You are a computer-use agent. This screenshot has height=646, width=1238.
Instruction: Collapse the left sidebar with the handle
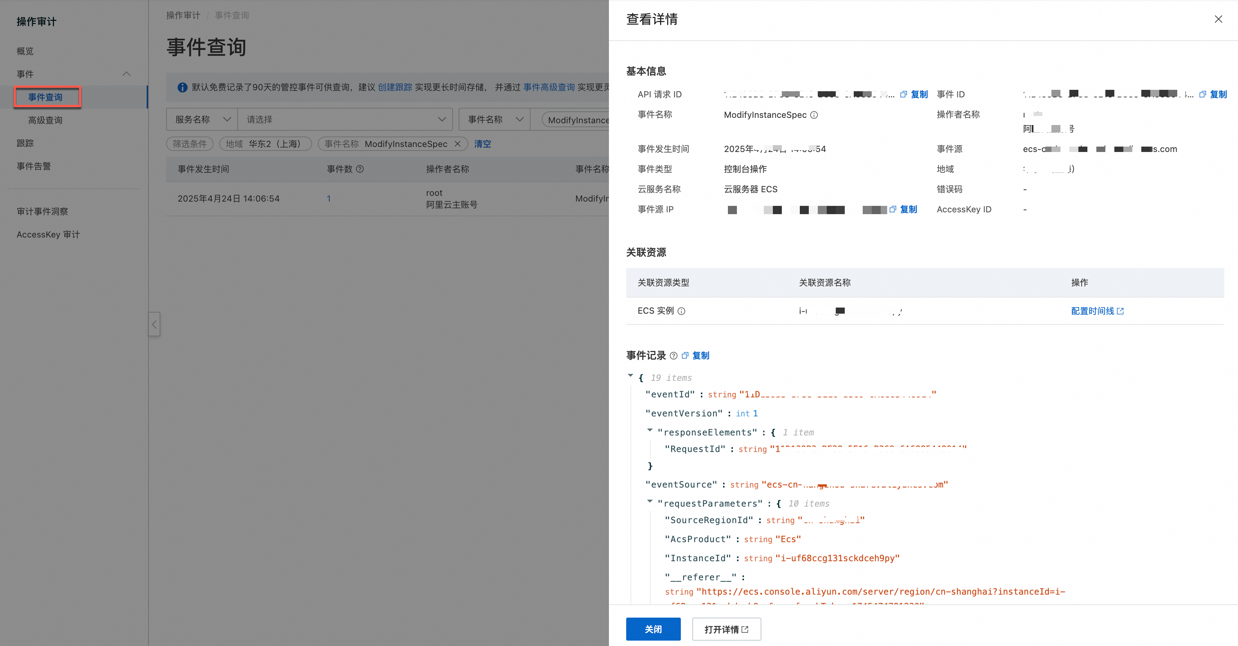click(x=154, y=324)
